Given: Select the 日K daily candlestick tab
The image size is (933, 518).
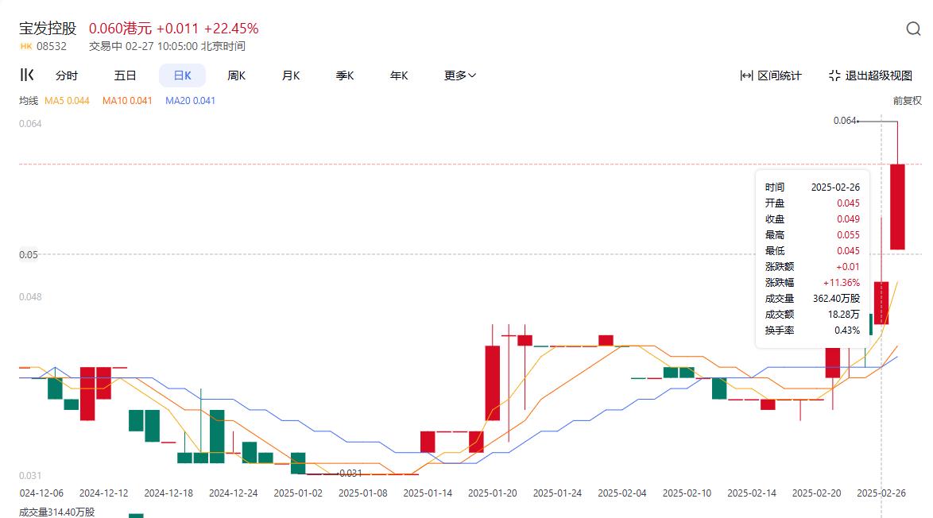Looking at the screenshot, I should pos(182,75).
